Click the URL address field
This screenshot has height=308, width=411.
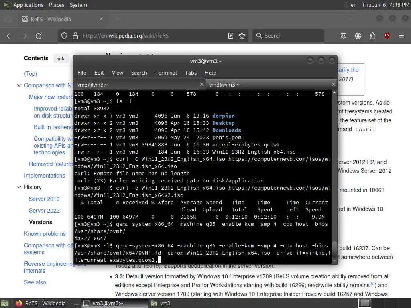(x=152, y=36)
